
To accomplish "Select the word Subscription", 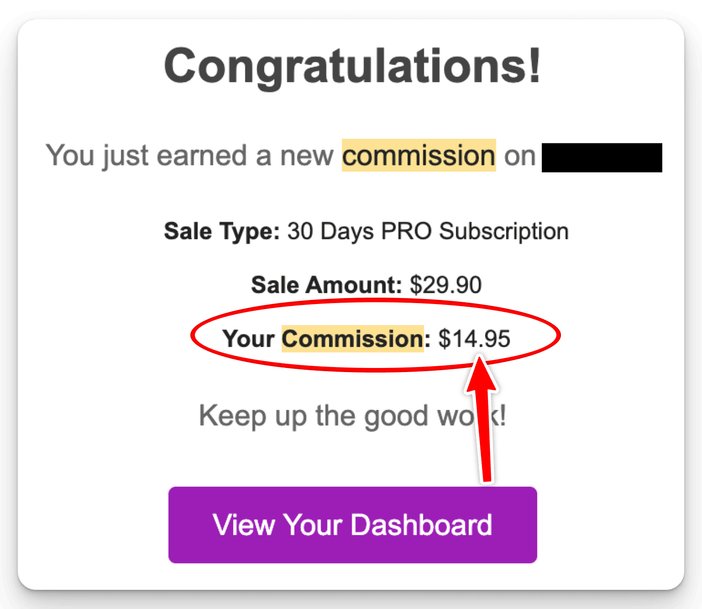I will [x=504, y=231].
